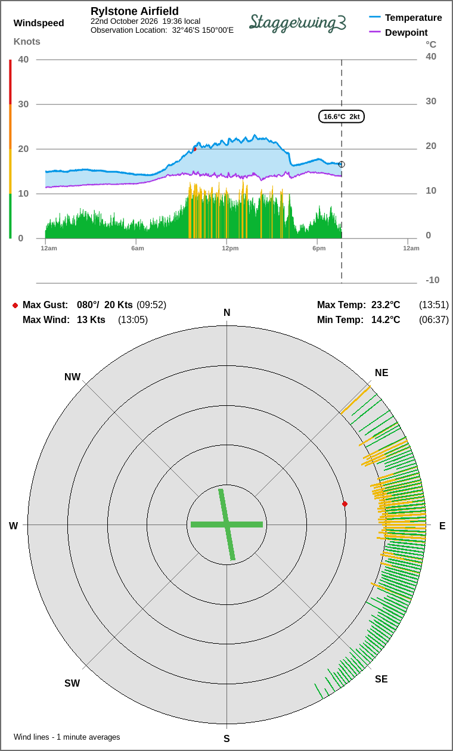Image resolution: width=453 pixels, height=751 pixels.
Task: Click the N compass label
Action: (x=226, y=313)
